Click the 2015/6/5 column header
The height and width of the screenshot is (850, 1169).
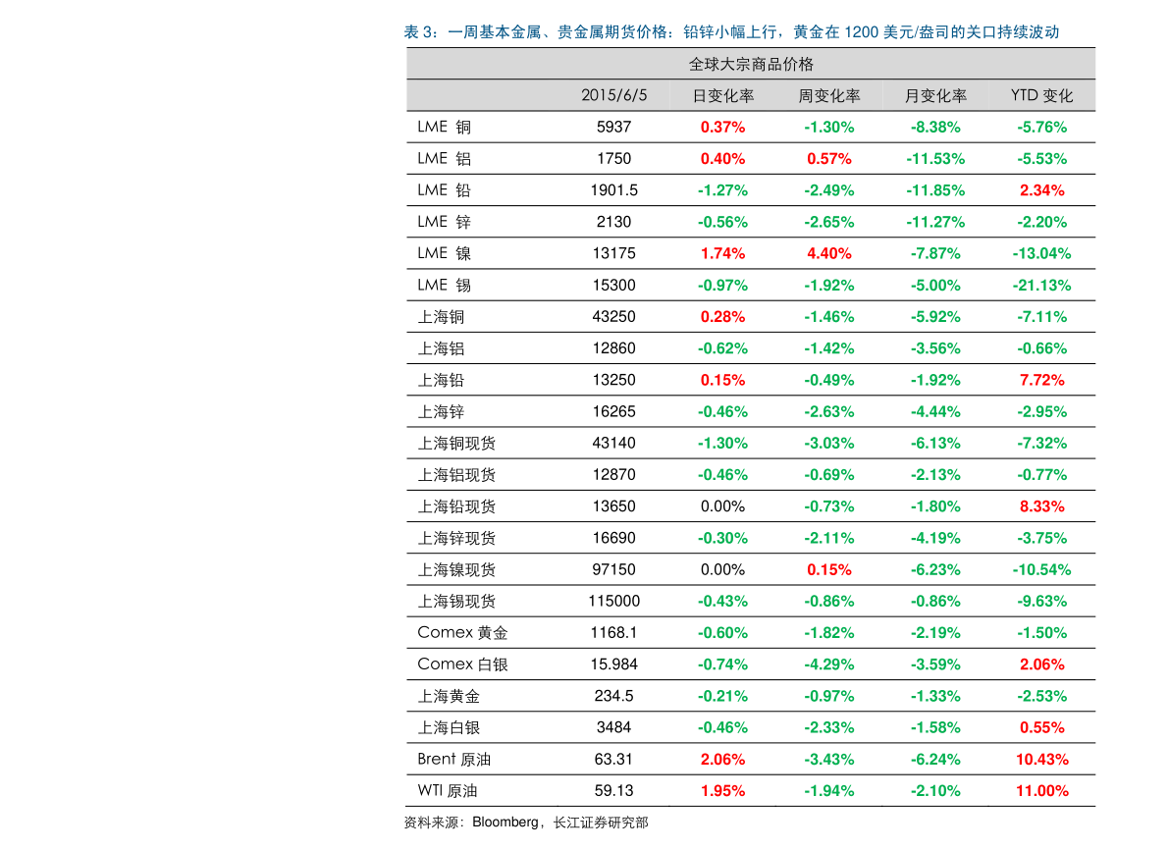click(x=613, y=95)
